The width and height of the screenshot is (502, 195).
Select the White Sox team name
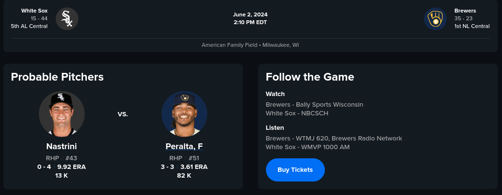(x=34, y=11)
